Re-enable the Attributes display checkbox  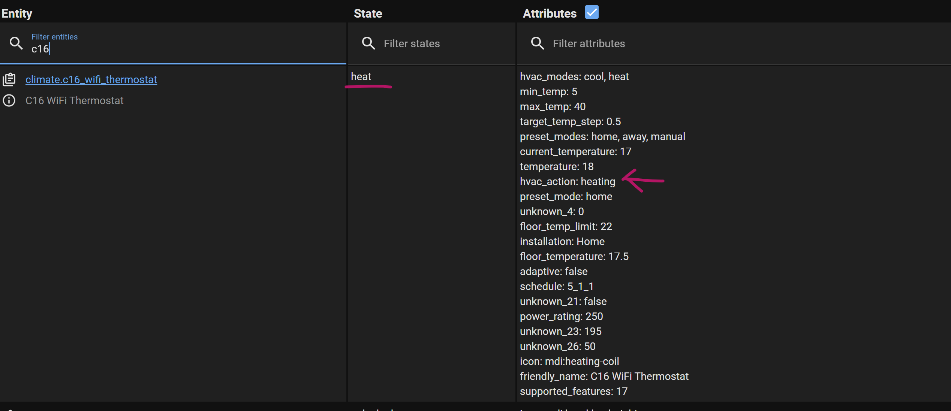coord(591,12)
